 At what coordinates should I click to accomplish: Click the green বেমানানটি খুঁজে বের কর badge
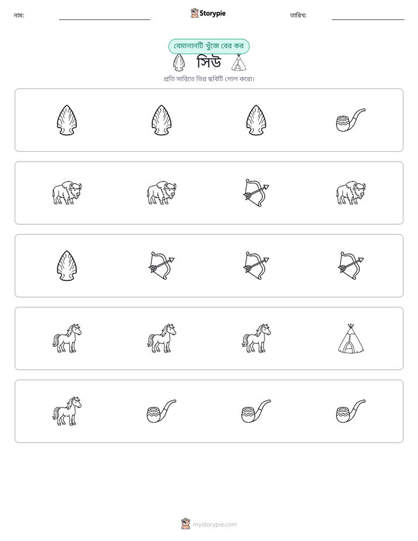pos(208,46)
